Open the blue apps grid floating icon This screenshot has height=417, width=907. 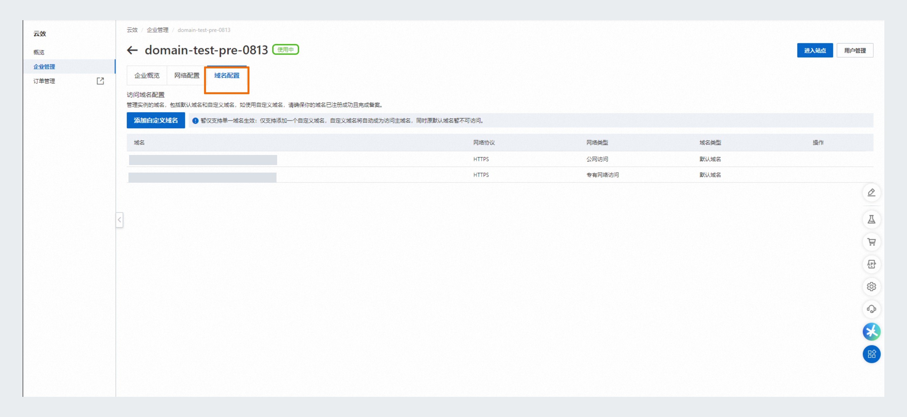[871, 354]
